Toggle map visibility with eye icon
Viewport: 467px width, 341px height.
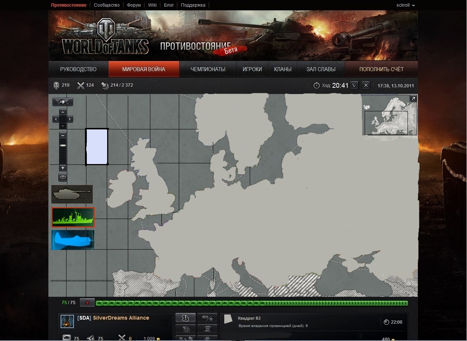[x=63, y=178]
